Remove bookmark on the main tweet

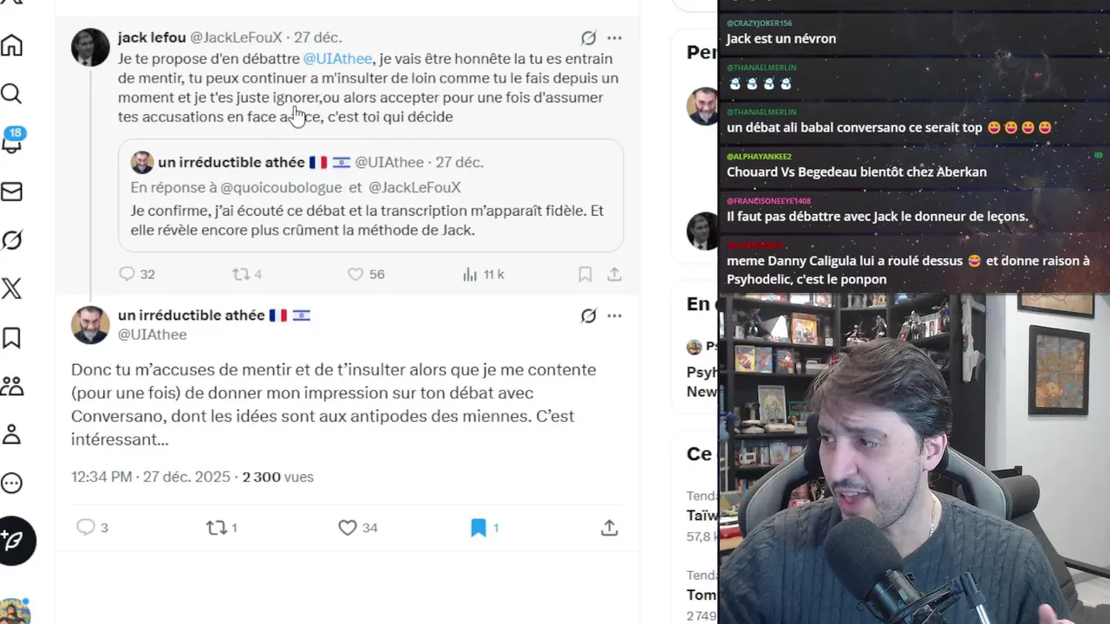(478, 528)
